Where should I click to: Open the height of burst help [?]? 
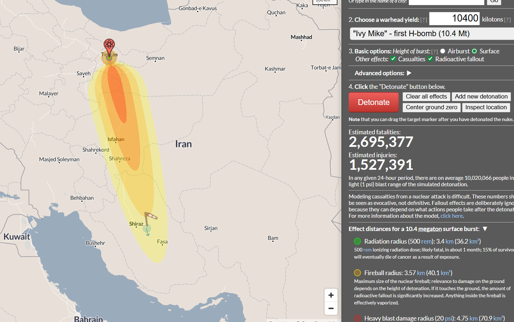[434, 52]
